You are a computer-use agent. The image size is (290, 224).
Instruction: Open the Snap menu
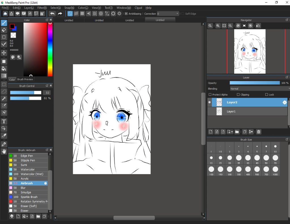coord(69,8)
